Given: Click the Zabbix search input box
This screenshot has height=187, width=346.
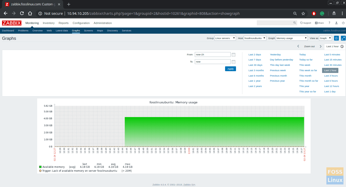Looking at the screenshot, I should coord(275,23).
